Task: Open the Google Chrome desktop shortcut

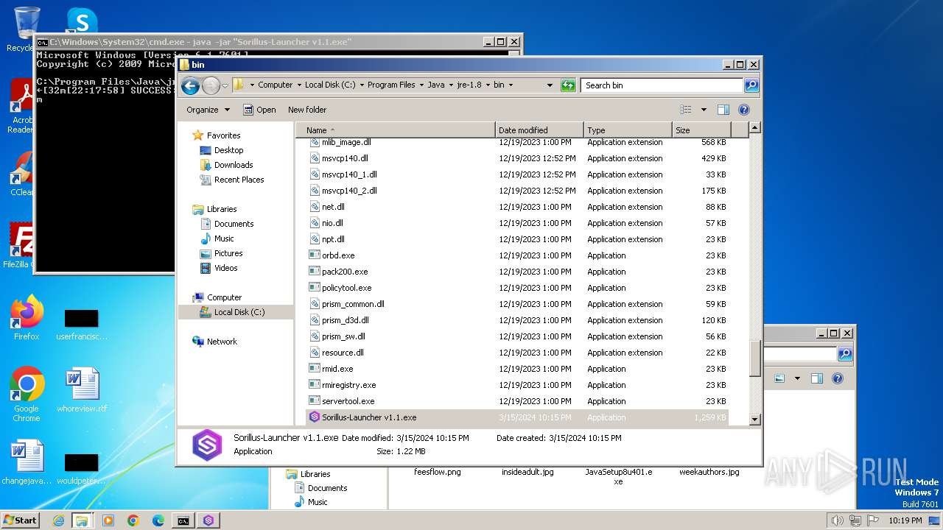Action: pos(27,395)
